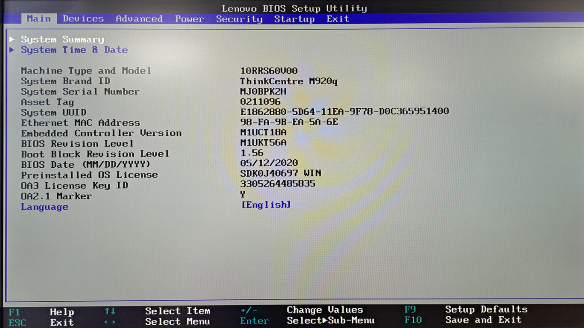Screen dimensions: 584x328
Task: Click the Ethernet MAC Address label
Action: pyautogui.click(x=80, y=123)
